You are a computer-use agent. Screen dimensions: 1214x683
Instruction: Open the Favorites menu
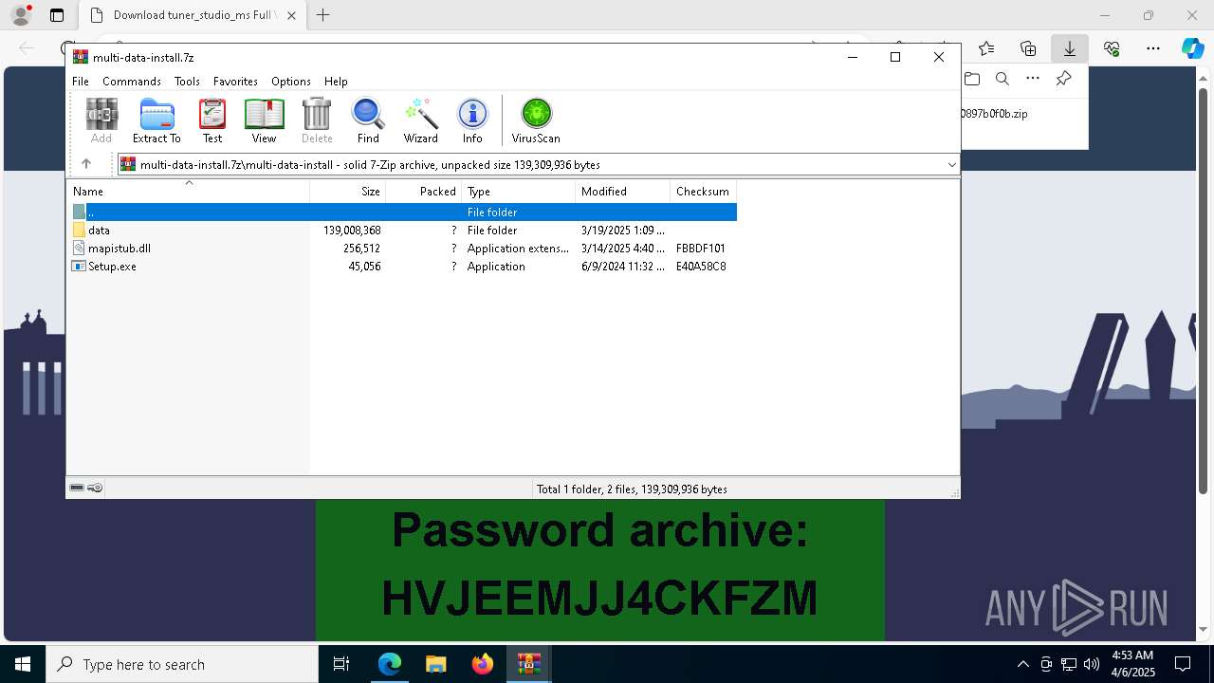point(235,82)
